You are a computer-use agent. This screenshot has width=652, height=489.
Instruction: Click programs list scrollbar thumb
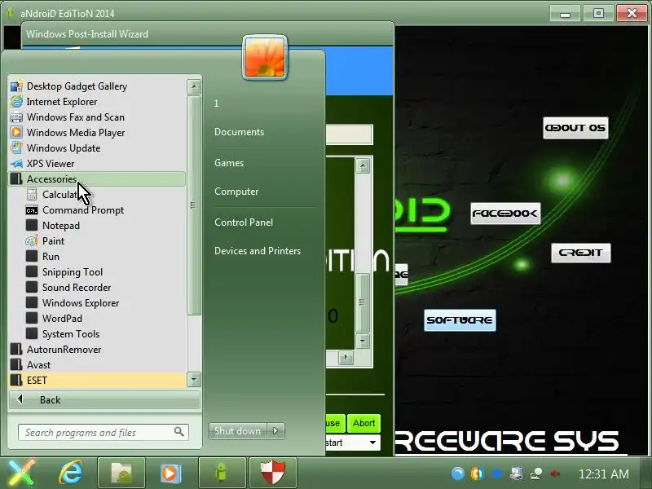click(x=193, y=205)
